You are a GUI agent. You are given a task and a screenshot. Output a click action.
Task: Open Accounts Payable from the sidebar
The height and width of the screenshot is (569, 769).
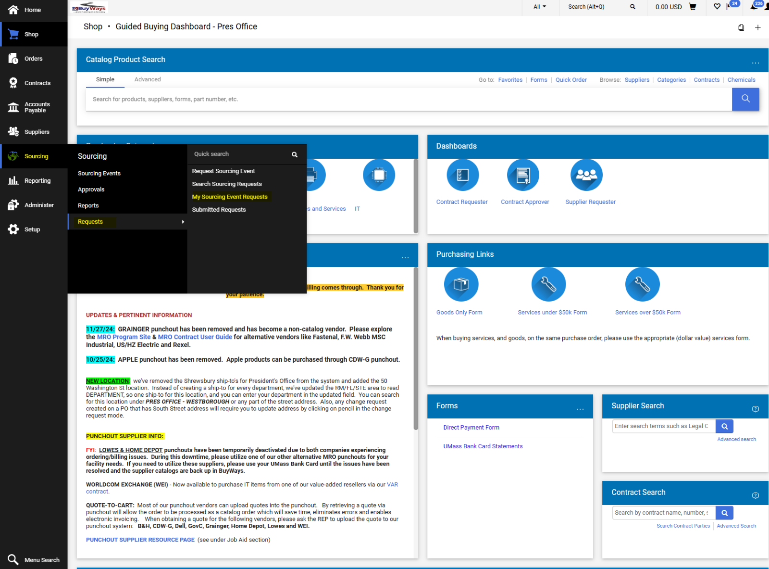click(13, 107)
